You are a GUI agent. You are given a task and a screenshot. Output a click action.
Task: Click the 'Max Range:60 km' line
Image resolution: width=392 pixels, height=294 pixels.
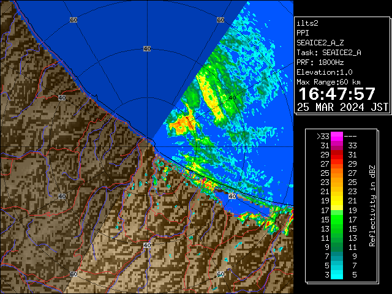[328, 82]
